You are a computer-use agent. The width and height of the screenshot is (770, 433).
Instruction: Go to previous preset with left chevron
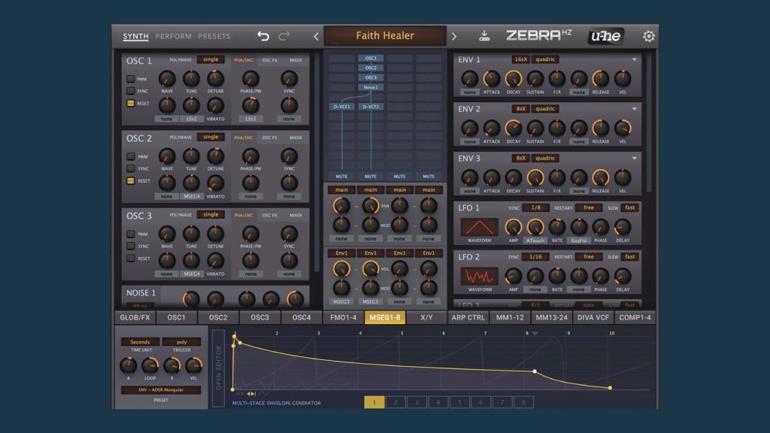coord(316,36)
